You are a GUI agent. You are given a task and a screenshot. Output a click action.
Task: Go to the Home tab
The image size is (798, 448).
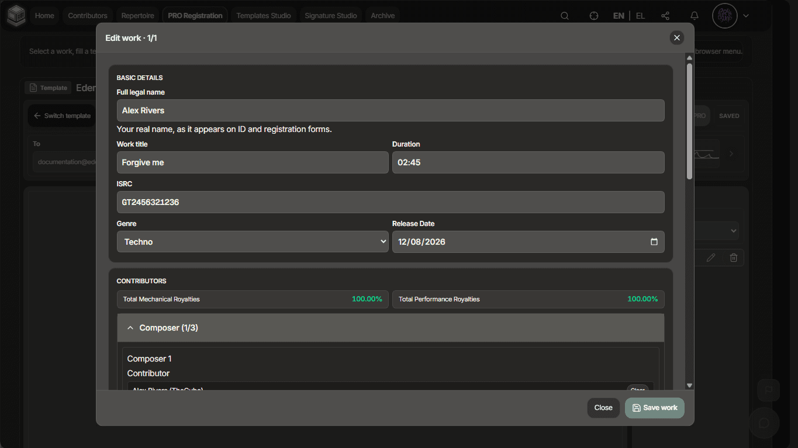[x=44, y=16]
